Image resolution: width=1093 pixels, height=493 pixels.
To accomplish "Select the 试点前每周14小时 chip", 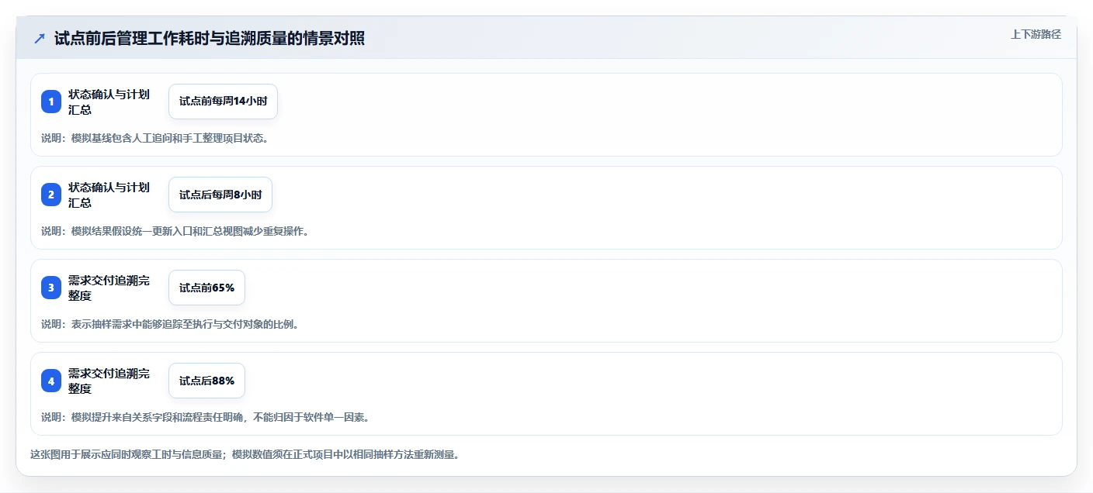I will click(223, 102).
